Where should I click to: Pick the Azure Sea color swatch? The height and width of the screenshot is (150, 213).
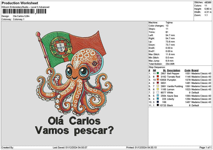158,96
